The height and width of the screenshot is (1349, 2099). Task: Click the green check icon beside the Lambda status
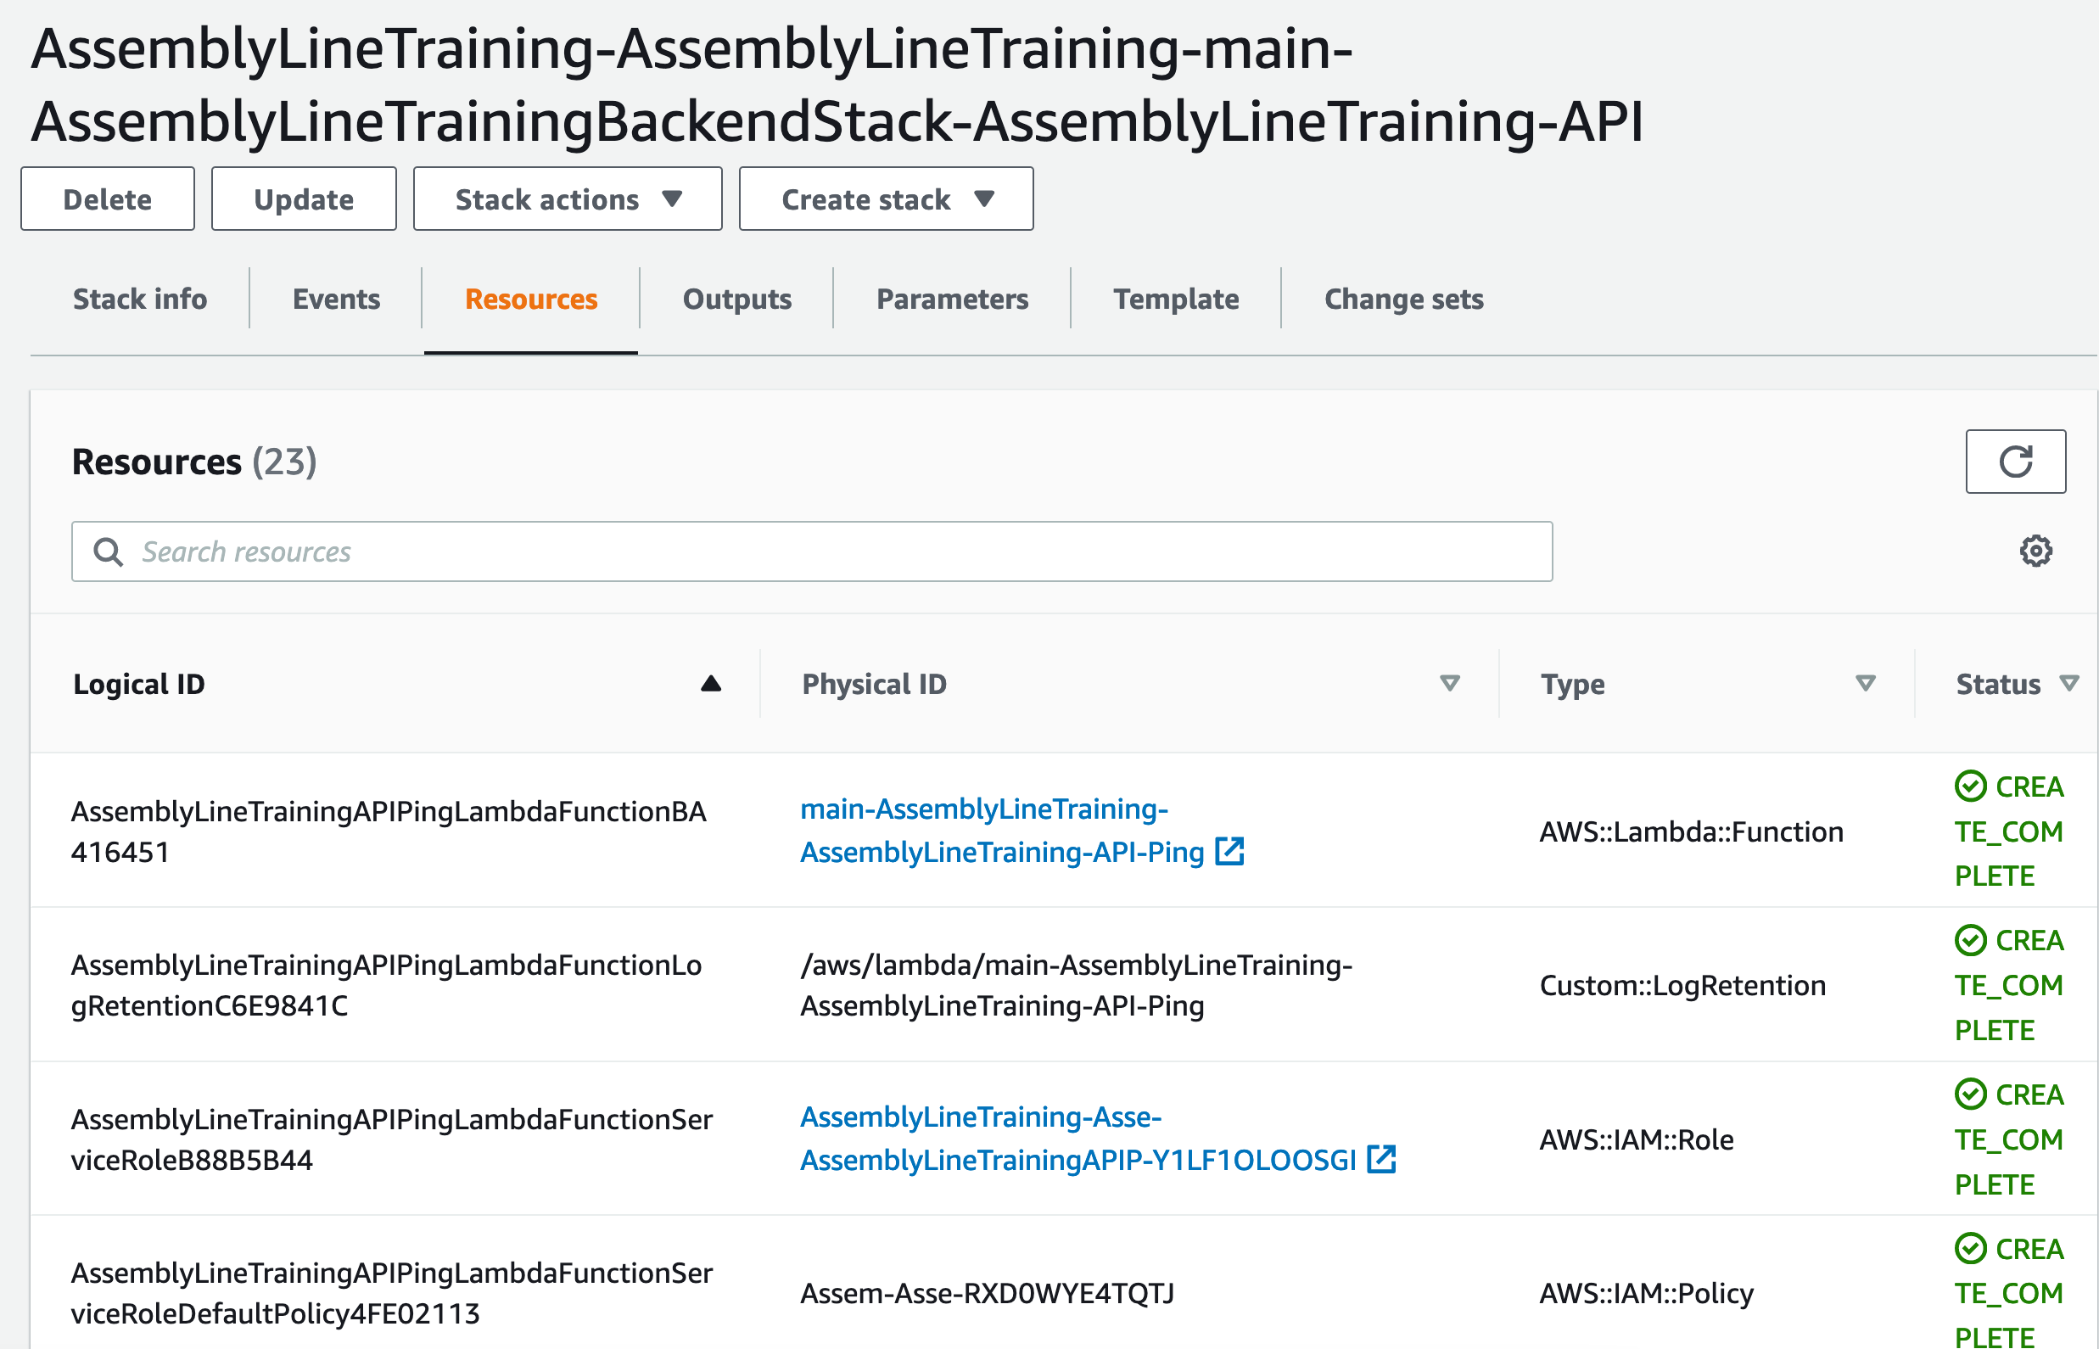point(1969,786)
